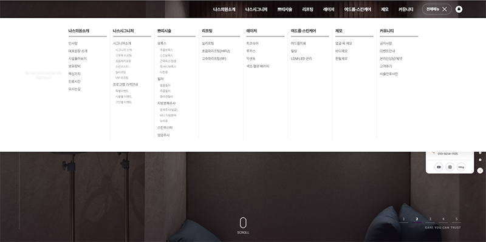This screenshot has height=242, width=486.
Task: Open the Instagram icon in contact widget
Action: 450,167
